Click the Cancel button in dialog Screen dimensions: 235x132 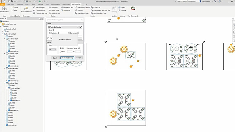pos(79,58)
